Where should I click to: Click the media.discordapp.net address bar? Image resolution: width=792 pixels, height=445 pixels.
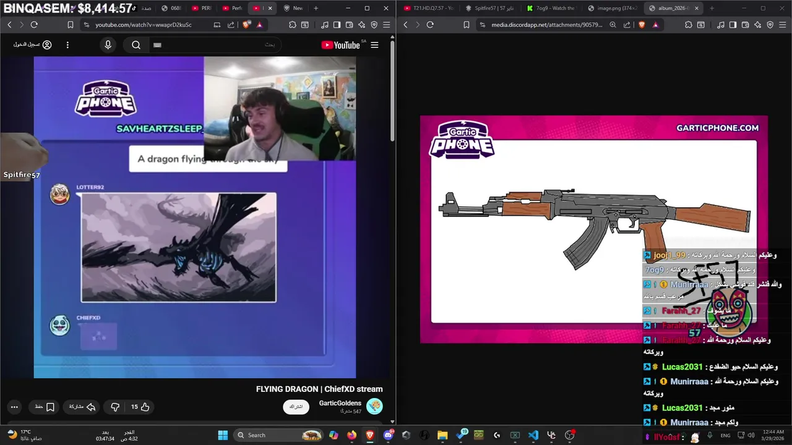pos(546,25)
